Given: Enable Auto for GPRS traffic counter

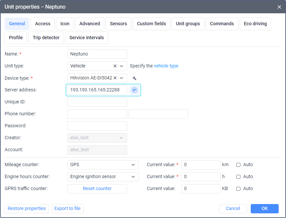Looking at the screenshot, I should coord(238,189).
